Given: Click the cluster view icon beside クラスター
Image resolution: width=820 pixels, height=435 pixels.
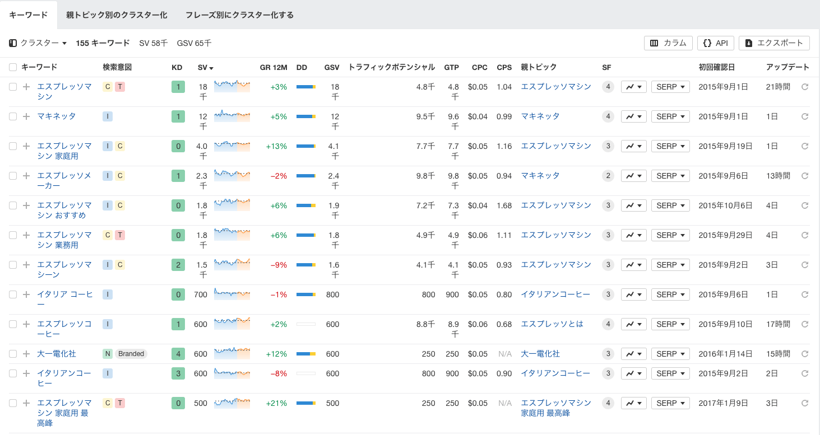Looking at the screenshot, I should click(x=12, y=43).
